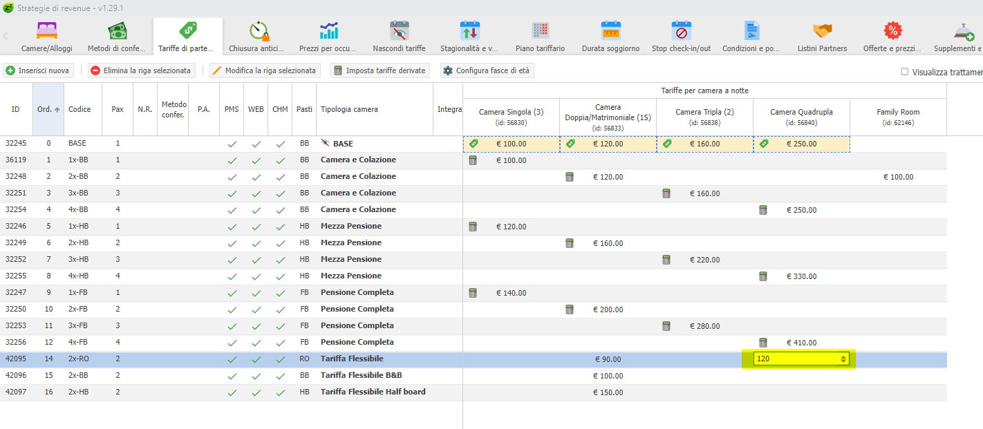Open the Stop check-in/out icon
This screenshot has height=429, width=983.
coord(682,31)
